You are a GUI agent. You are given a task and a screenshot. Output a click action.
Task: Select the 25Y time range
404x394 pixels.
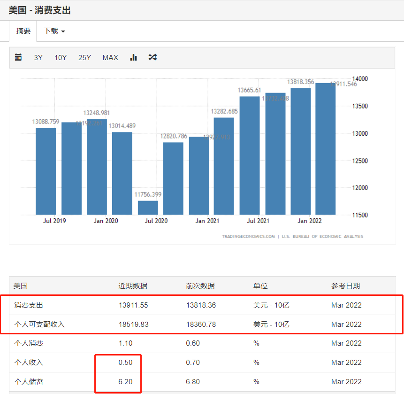click(84, 57)
